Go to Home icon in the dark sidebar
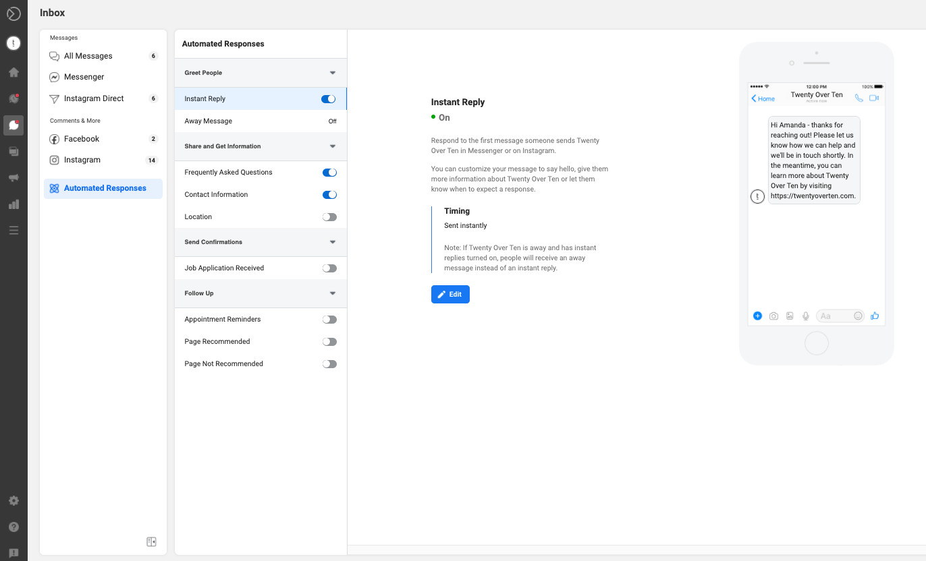This screenshot has height=561, width=926. pyautogui.click(x=13, y=72)
